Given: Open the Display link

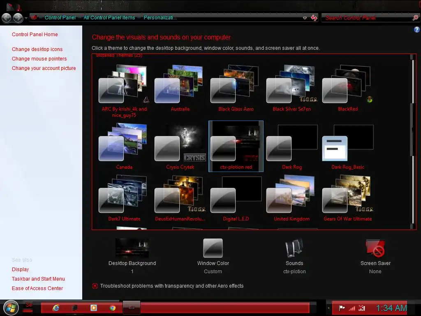Looking at the screenshot, I should pyautogui.click(x=21, y=269).
